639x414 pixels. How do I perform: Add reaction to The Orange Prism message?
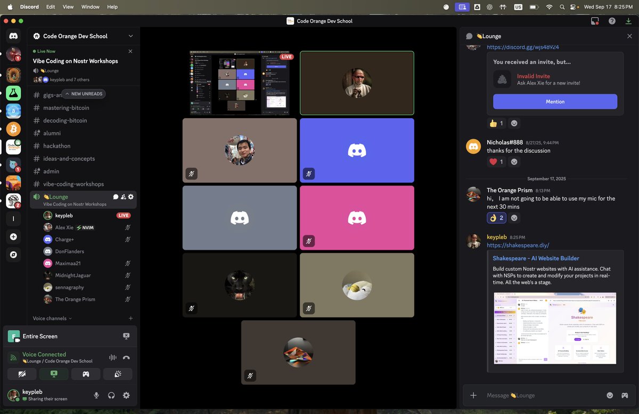click(514, 217)
